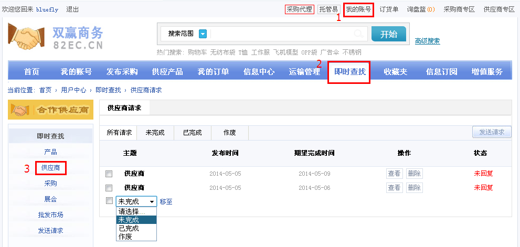Open the 高级搜索 link
The image size is (520, 247).
[427, 41]
